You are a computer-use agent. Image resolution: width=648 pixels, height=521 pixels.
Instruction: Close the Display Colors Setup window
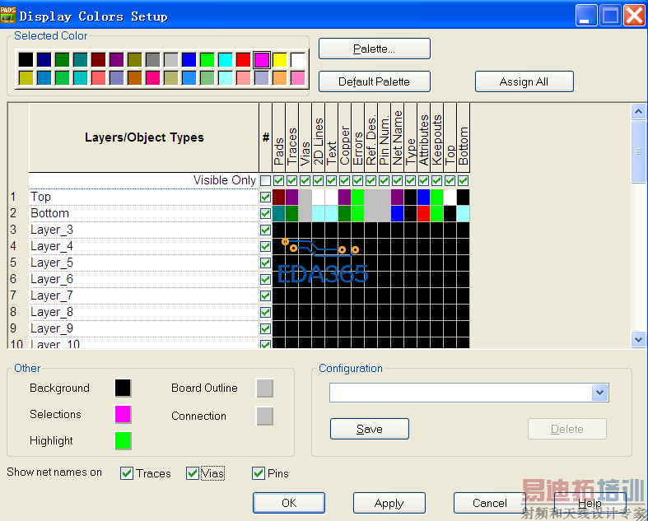(x=634, y=16)
